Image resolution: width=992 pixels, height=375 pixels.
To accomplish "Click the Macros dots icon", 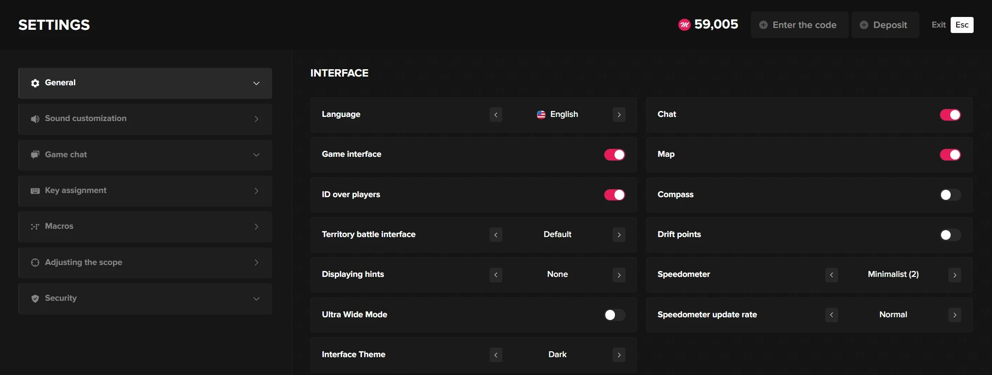I will (x=35, y=226).
